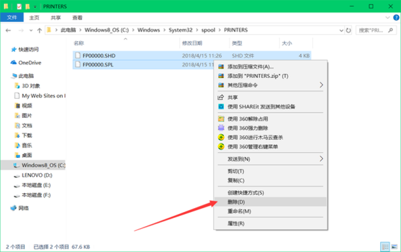The height and width of the screenshot is (252, 401).
Task: Choose 删除(D) from the context menu
Action: tap(270, 202)
